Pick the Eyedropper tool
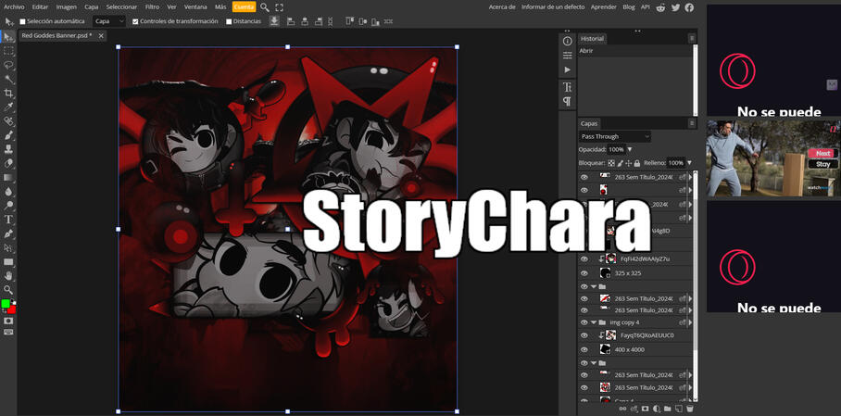841x416 pixels. [x=8, y=107]
